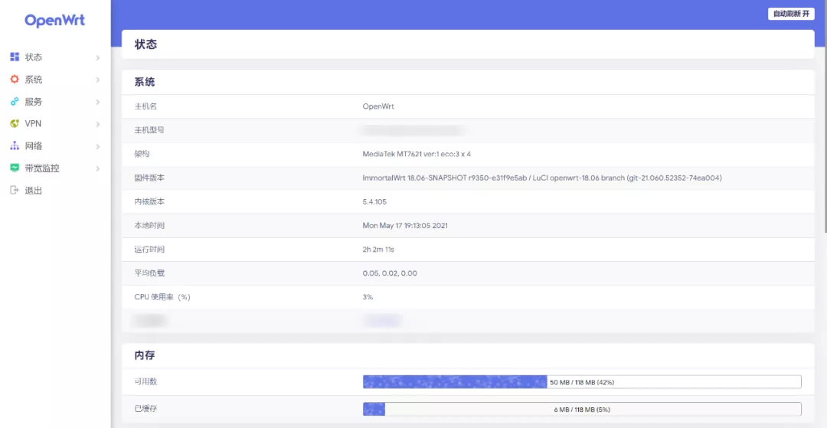The image size is (827, 428).
Task: Toggle the 自动刷新 开 auto-refresh button
Action: point(791,14)
